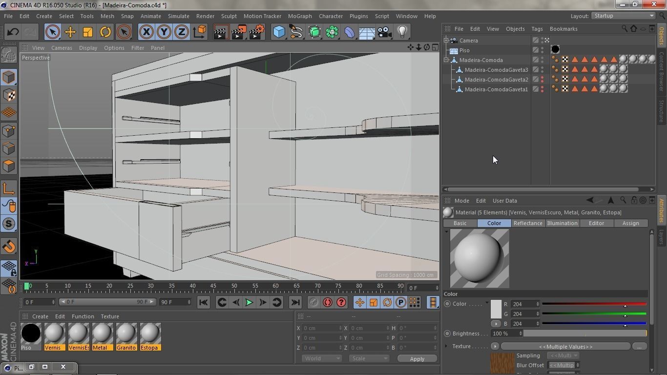Click the Undo arrow icon
Image resolution: width=667 pixels, height=375 pixels.
(x=13, y=32)
